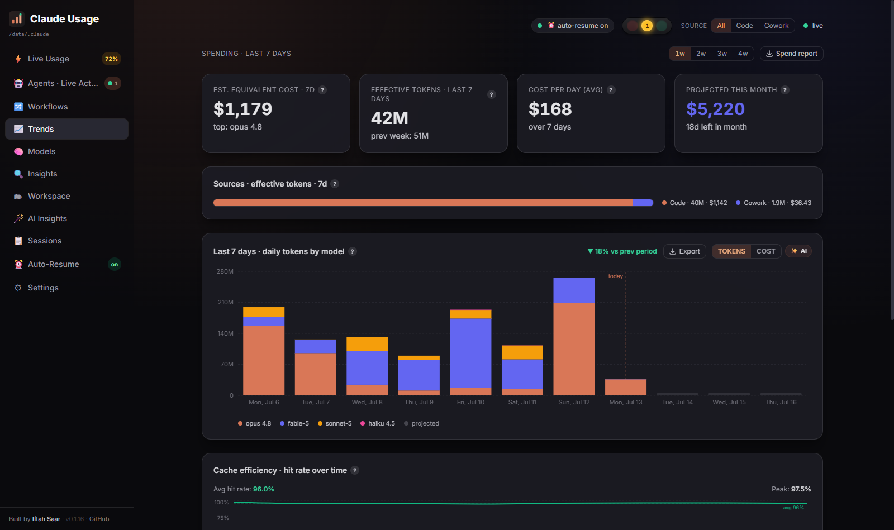Toggle the auto-resume on pill
Screen dimensions: 894x530
point(573,26)
